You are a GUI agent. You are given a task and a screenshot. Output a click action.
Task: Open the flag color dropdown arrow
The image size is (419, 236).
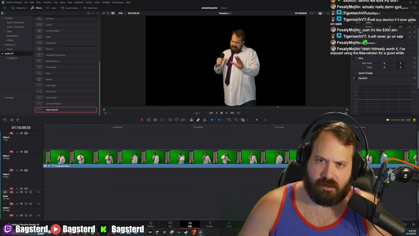[x=215, y=120]
